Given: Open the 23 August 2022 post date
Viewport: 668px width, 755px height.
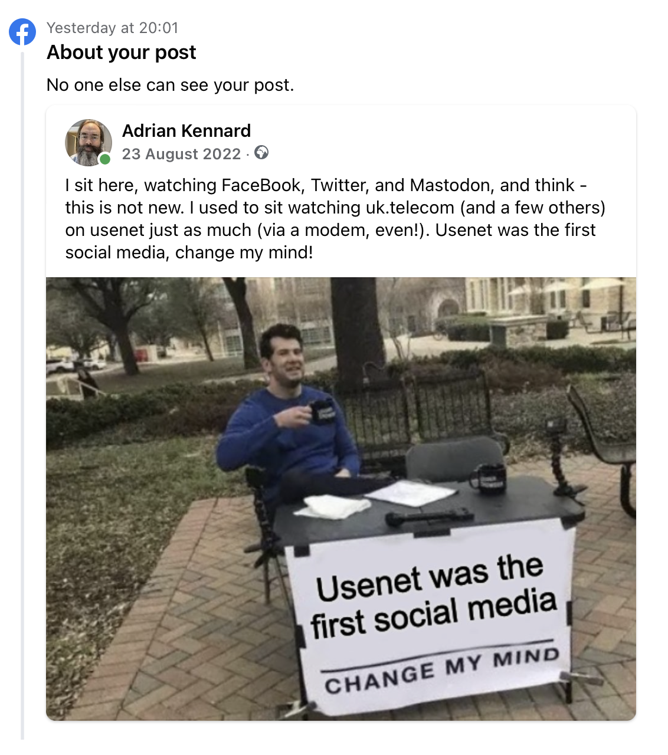Looking at the screenshot, I should 181,154.
